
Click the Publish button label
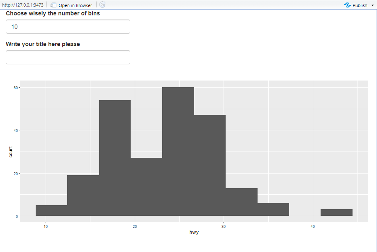pyautogui.click(x=360, y=5)
